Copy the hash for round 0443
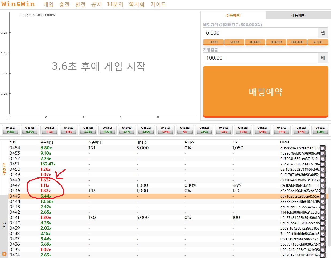The height and width of the screenshot is (258, 331). point(323,207)
